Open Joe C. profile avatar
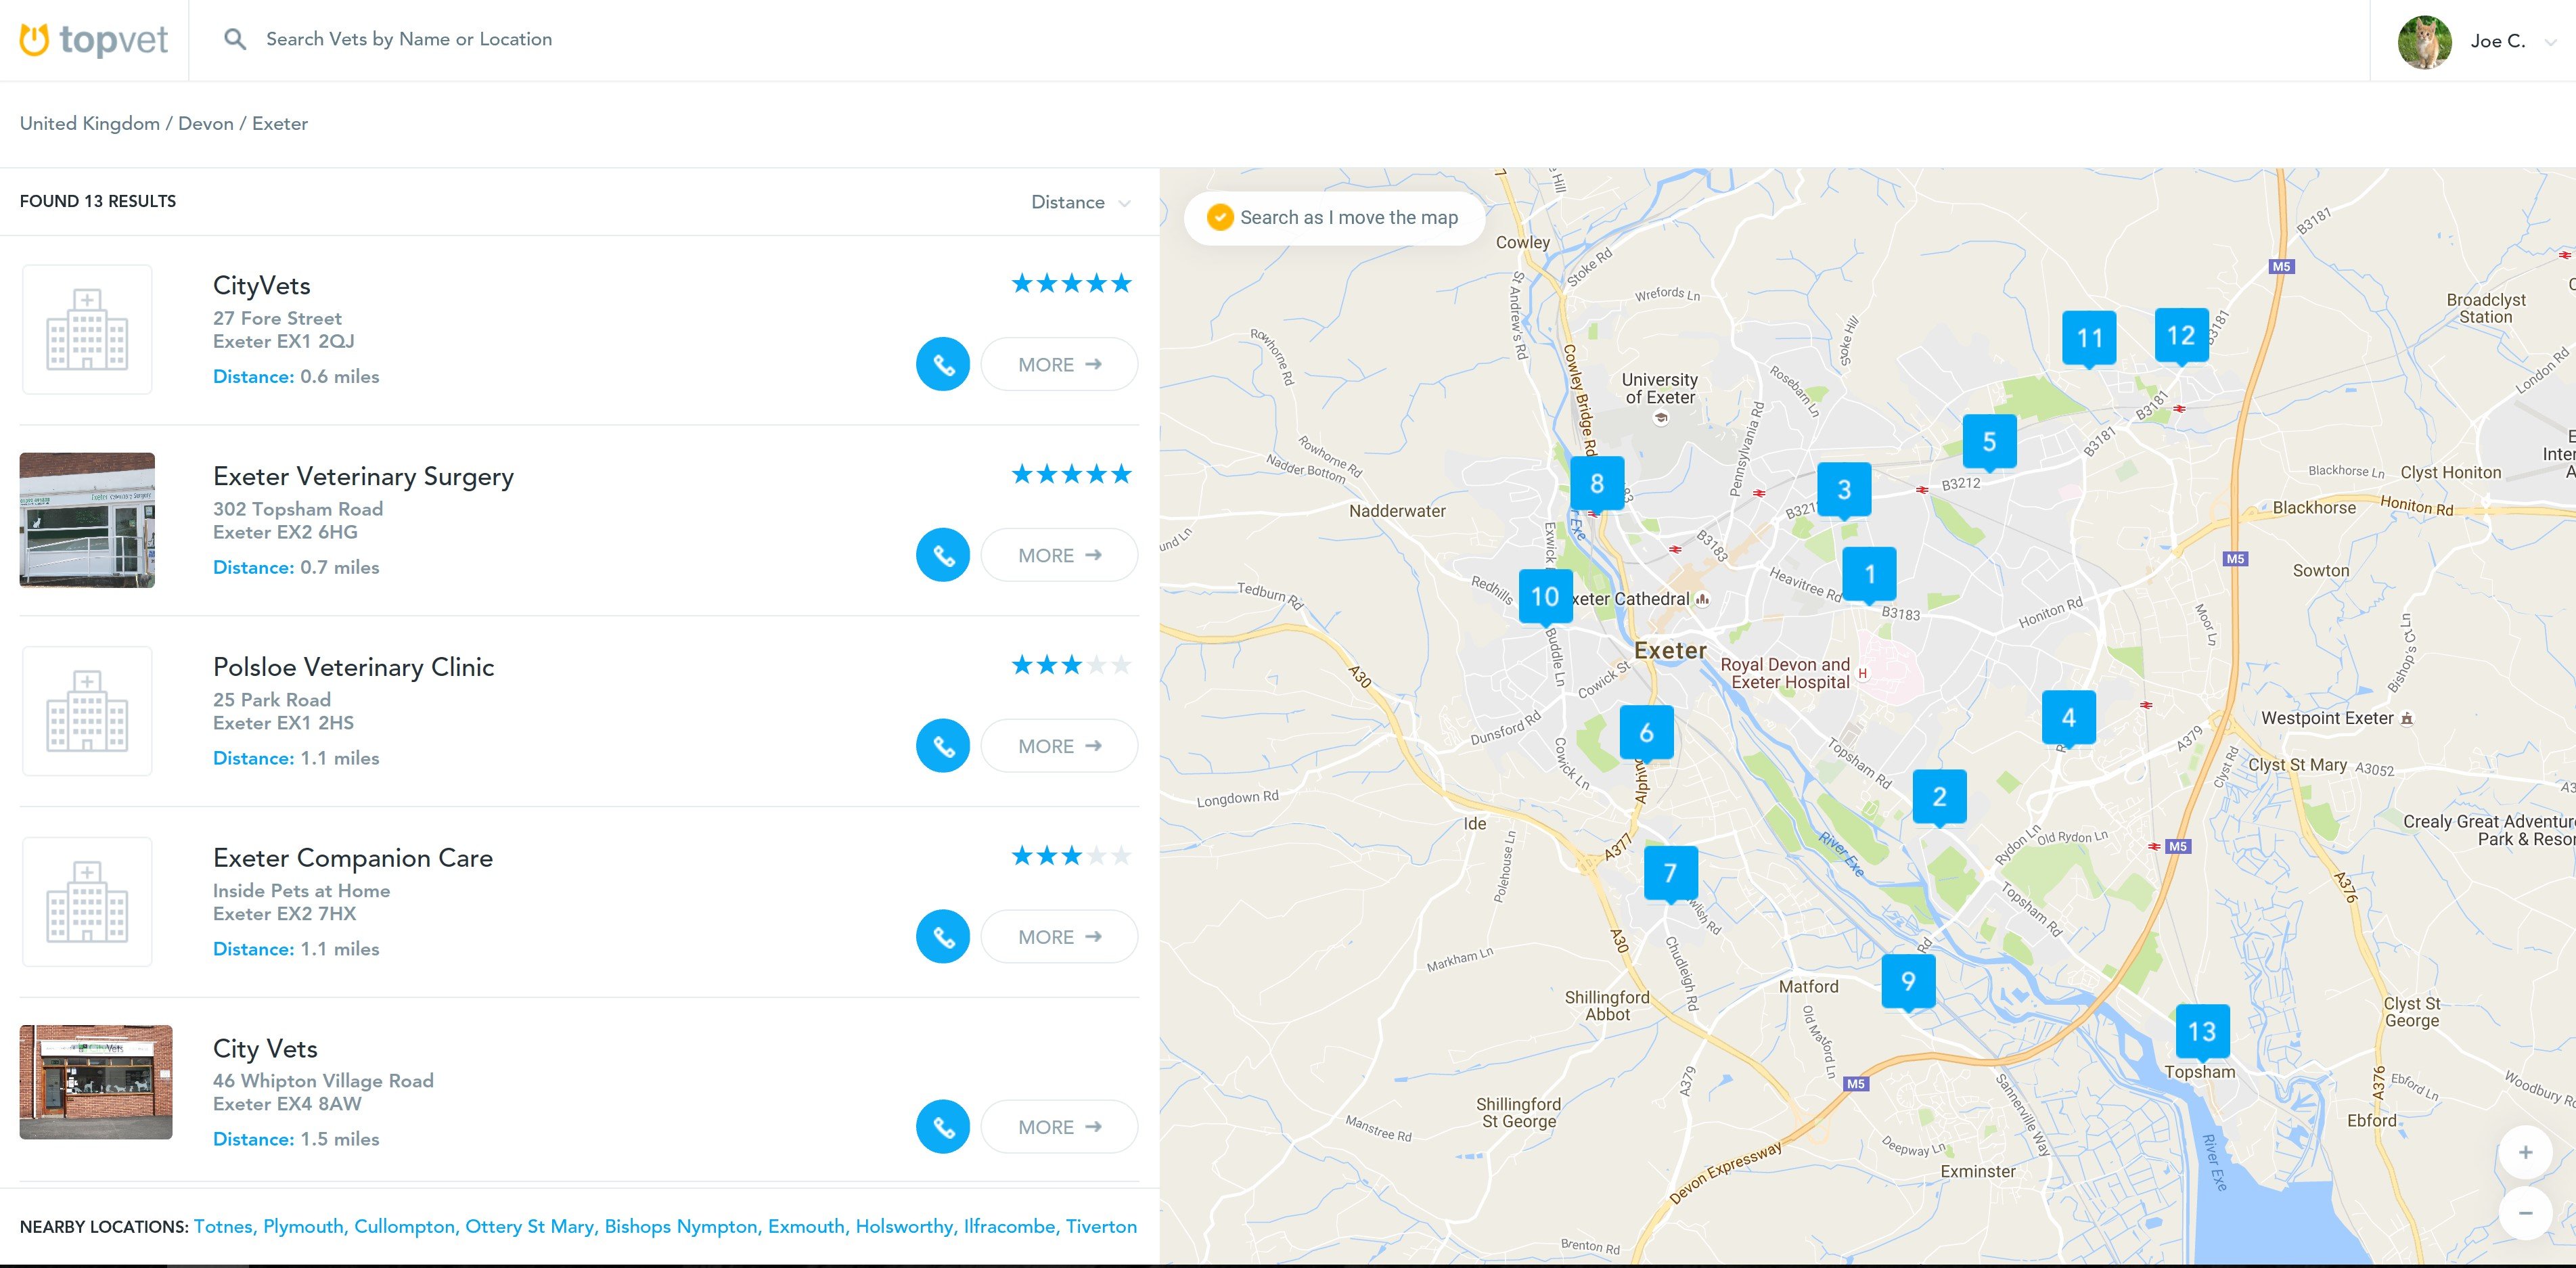Screen dimensions: 2576x1268 [2425, 41]
